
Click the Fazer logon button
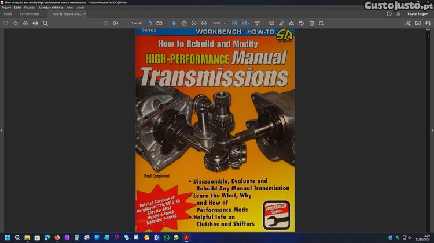click(x=418, y=13)
